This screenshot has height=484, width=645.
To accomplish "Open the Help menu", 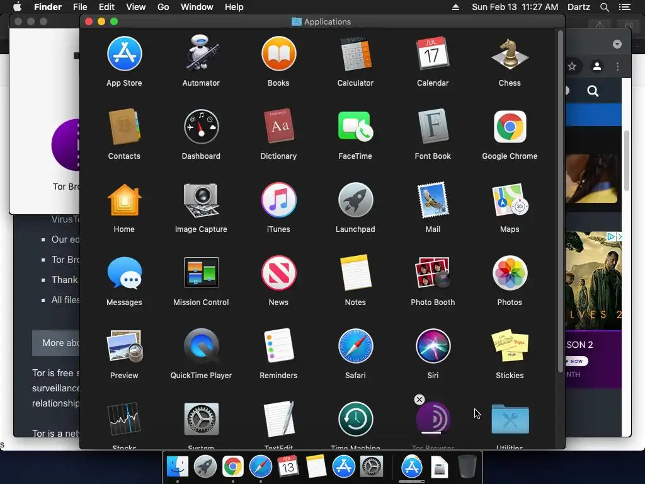I will tap(234, 7).
